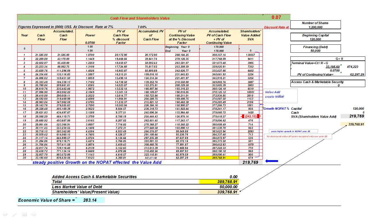Screen dimensions: 392x220
Task: Click the 'Total' row label
Action: 57,182
